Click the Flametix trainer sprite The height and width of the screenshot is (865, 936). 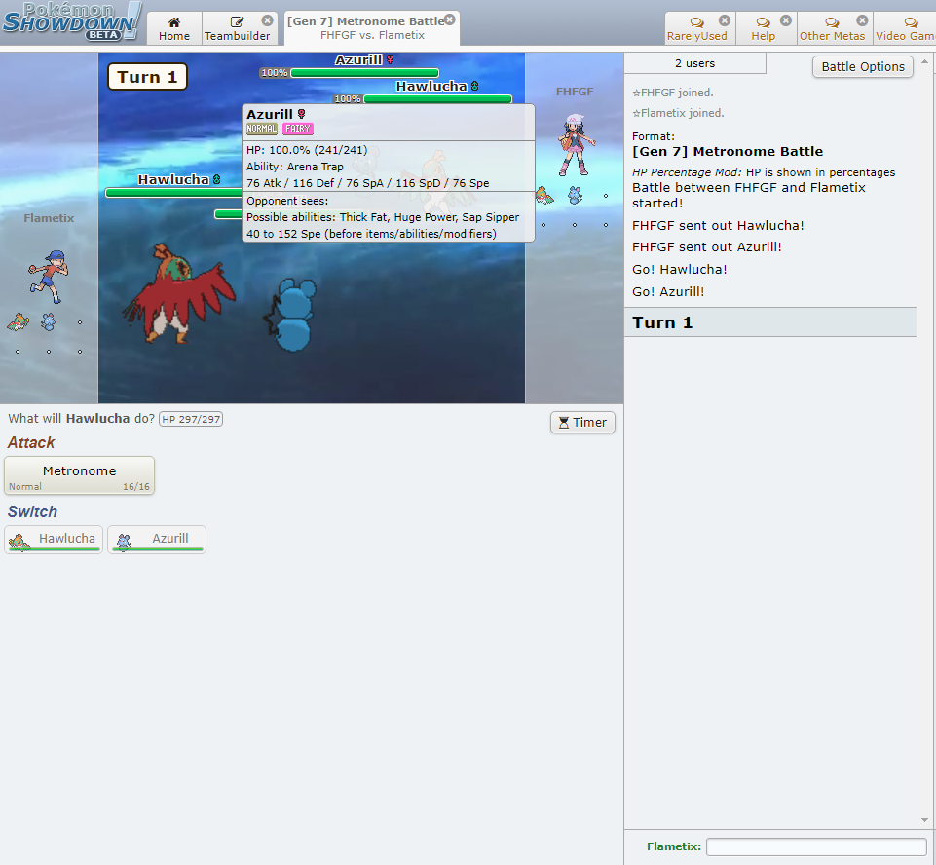click(x=49, y=277)
